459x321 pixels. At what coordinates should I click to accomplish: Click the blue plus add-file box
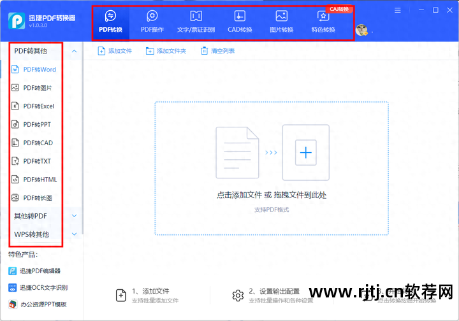coord(305,153)
